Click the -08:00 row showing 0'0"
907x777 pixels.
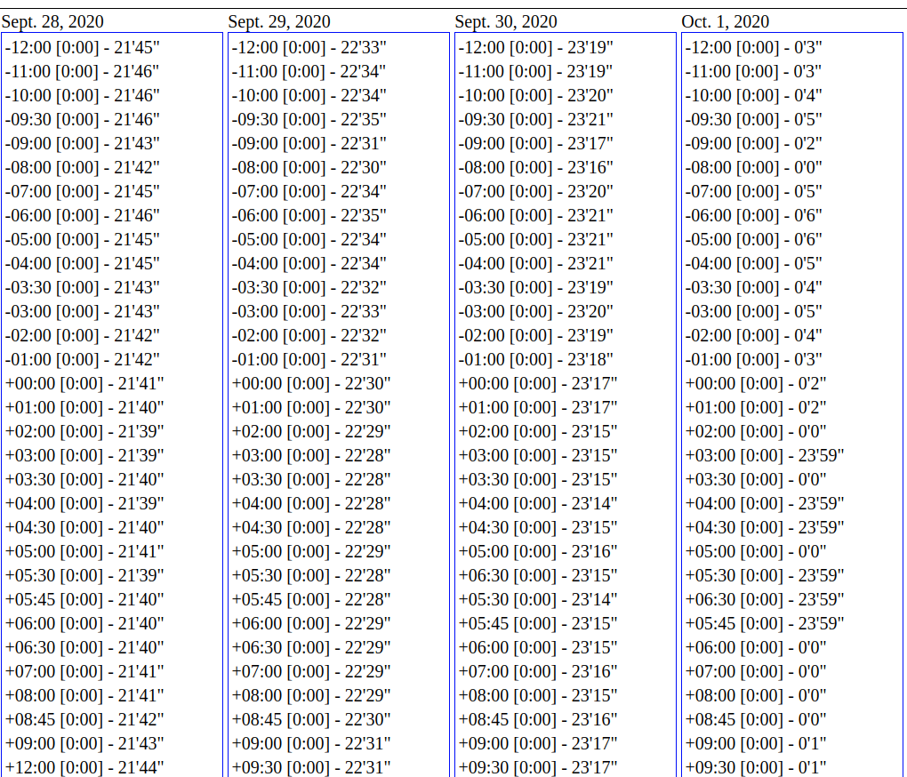[754, 167]
